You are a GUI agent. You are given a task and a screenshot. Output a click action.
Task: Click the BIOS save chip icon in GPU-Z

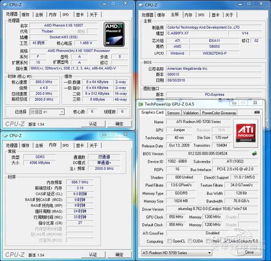point(254,154)
